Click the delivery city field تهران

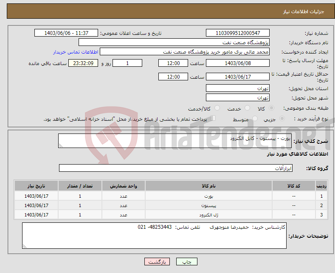[x=238, y=97]
